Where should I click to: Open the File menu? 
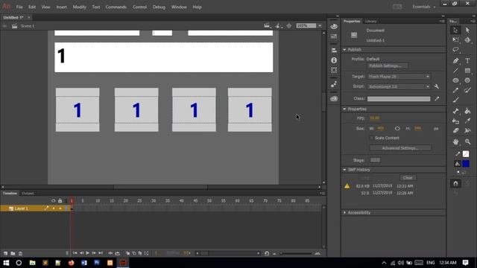point(19,7)
